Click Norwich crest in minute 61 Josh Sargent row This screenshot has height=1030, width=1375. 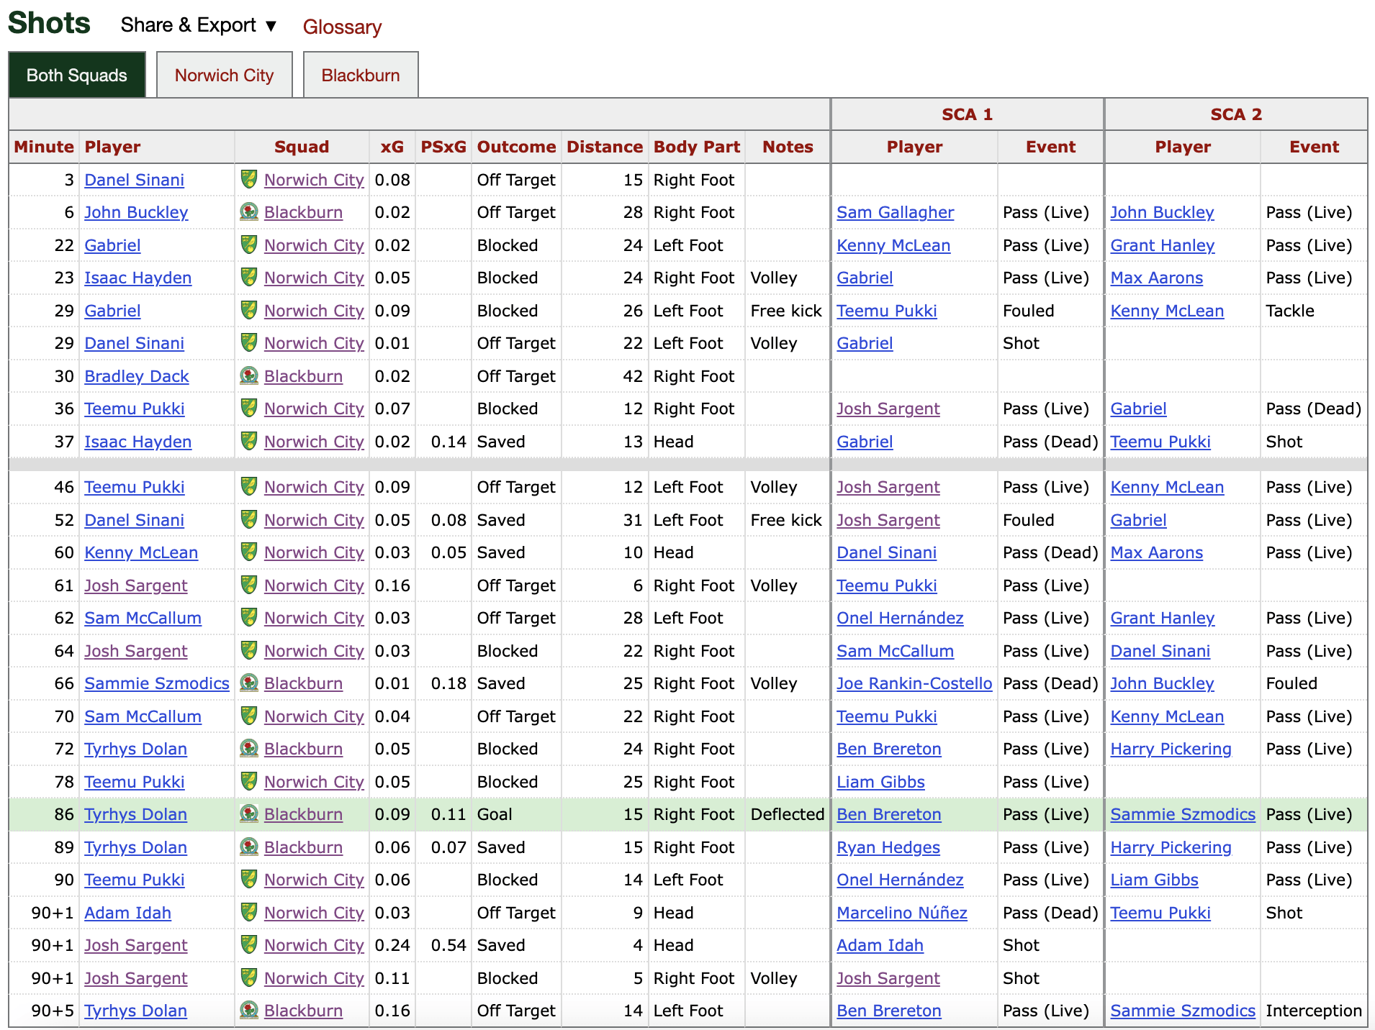249,585
